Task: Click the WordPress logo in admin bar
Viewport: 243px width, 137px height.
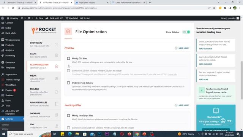Action: (3, 18)
